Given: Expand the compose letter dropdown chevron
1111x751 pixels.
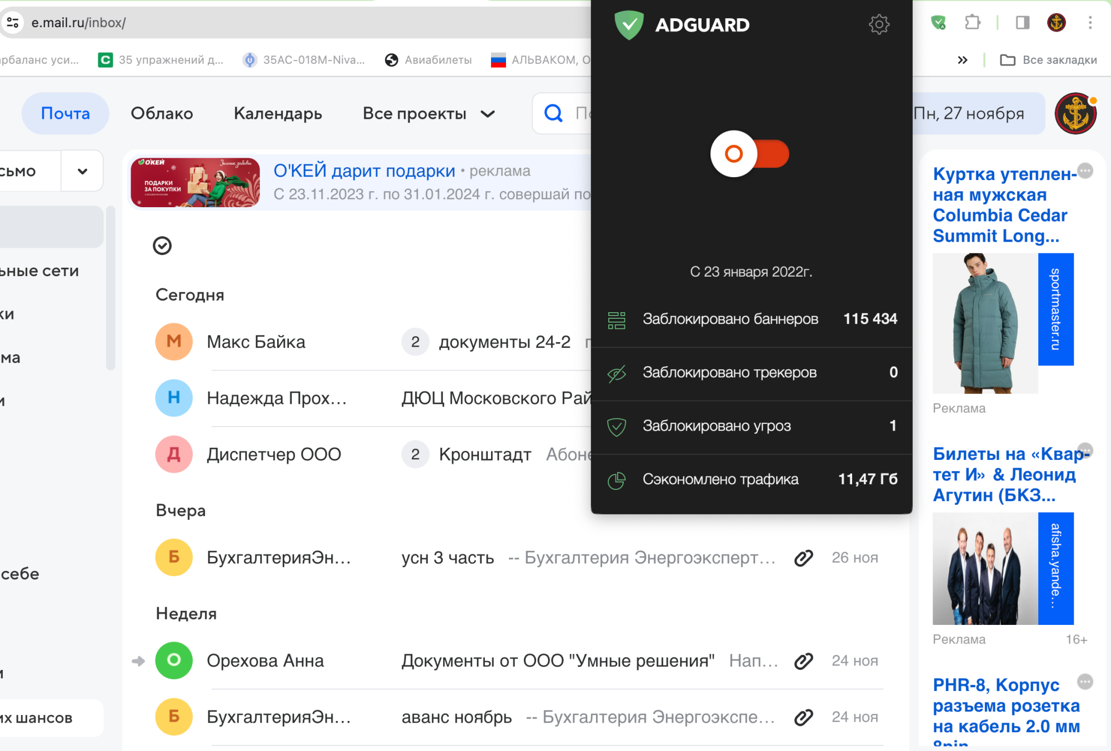Looking at the screenshot, I should 82,171.
